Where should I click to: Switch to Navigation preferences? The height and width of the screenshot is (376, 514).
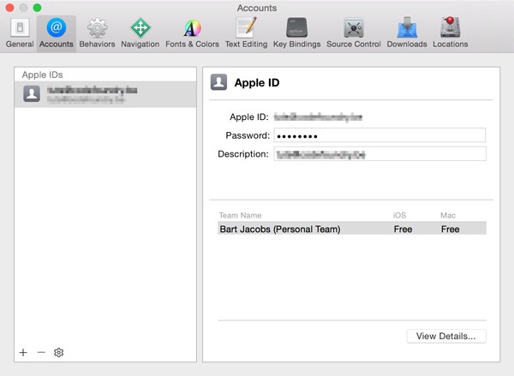(x=140, y=33)
